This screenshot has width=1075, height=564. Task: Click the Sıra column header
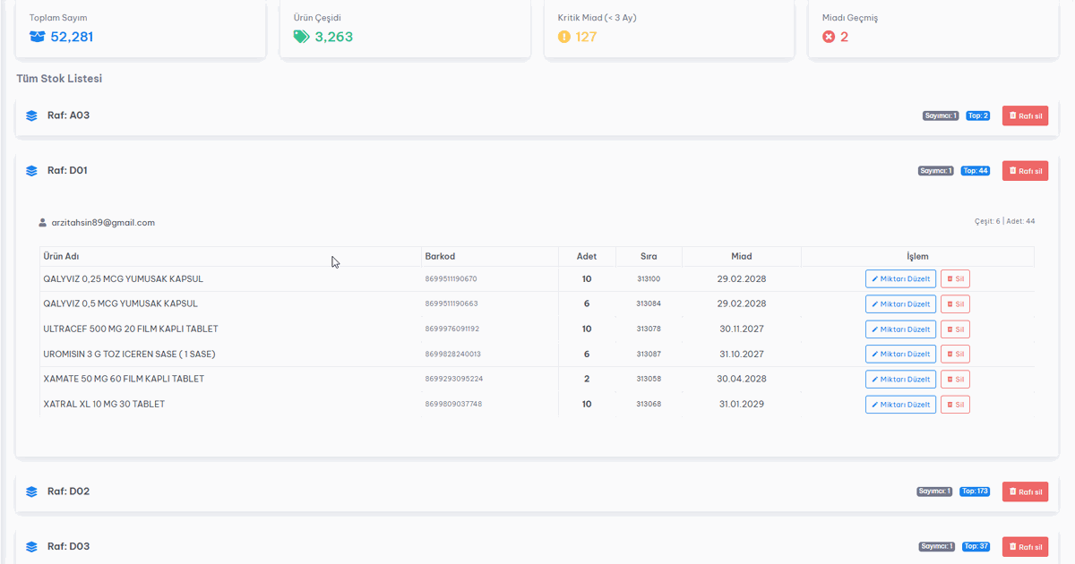(649, 256)
